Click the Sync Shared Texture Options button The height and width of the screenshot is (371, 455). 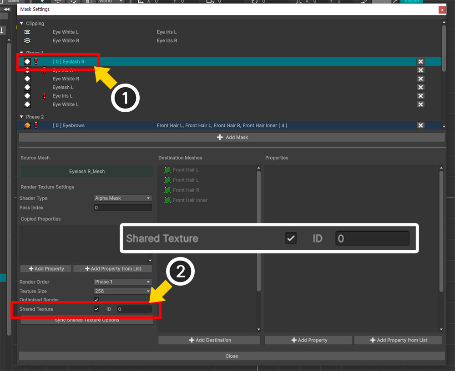87,320
